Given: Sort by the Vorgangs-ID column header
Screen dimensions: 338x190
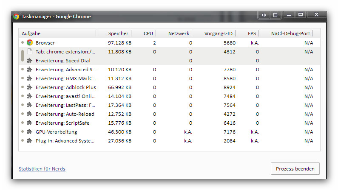Looking at the screenshot, I should [214, 34].
